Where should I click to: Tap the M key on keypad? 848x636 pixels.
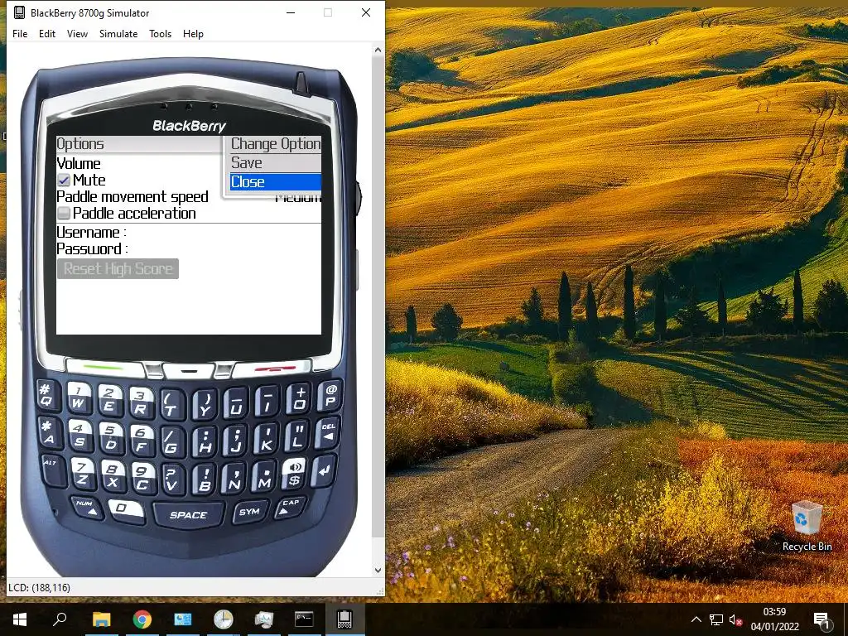tap(265, 476)
